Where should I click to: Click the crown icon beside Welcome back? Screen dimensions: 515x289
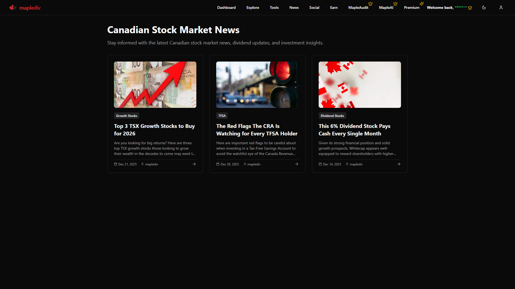[470, 8]
